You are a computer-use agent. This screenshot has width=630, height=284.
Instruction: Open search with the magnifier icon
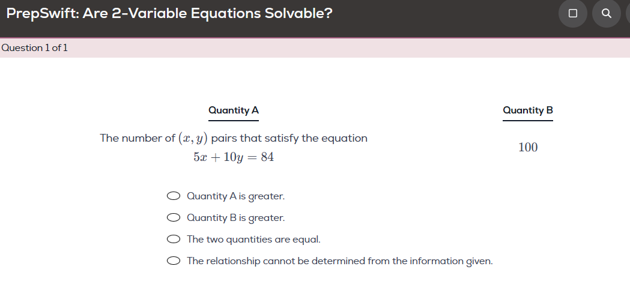pos(607,13)
